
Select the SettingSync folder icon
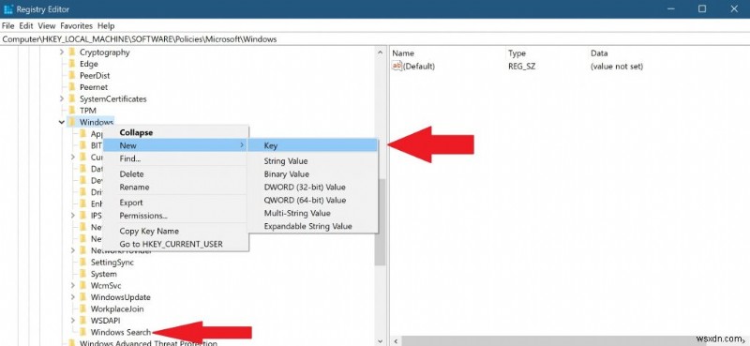[x=83, y=263]
